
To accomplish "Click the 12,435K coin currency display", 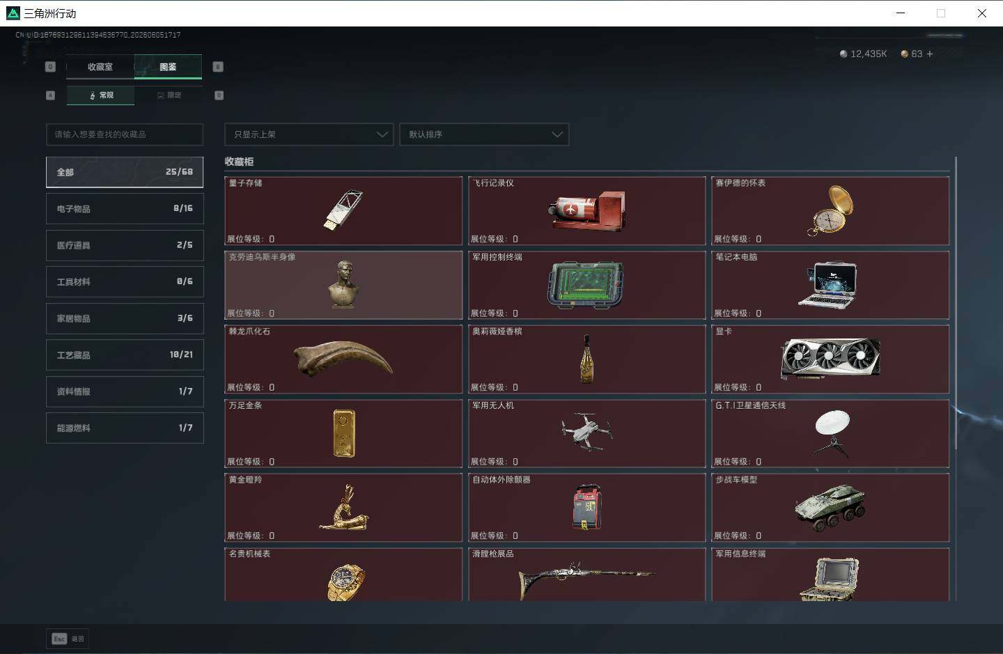I will tap(863, 54).
